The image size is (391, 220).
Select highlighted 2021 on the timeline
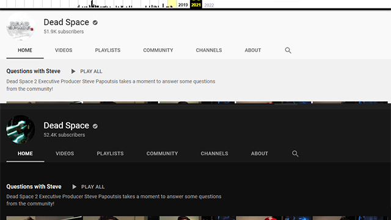196,4
